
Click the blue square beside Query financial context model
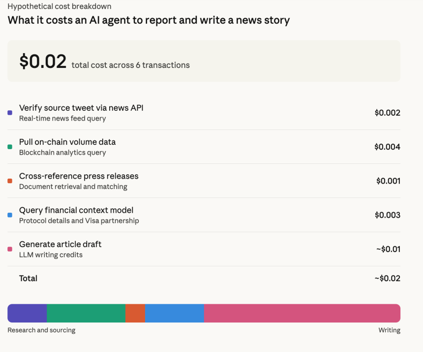point(10,215)
